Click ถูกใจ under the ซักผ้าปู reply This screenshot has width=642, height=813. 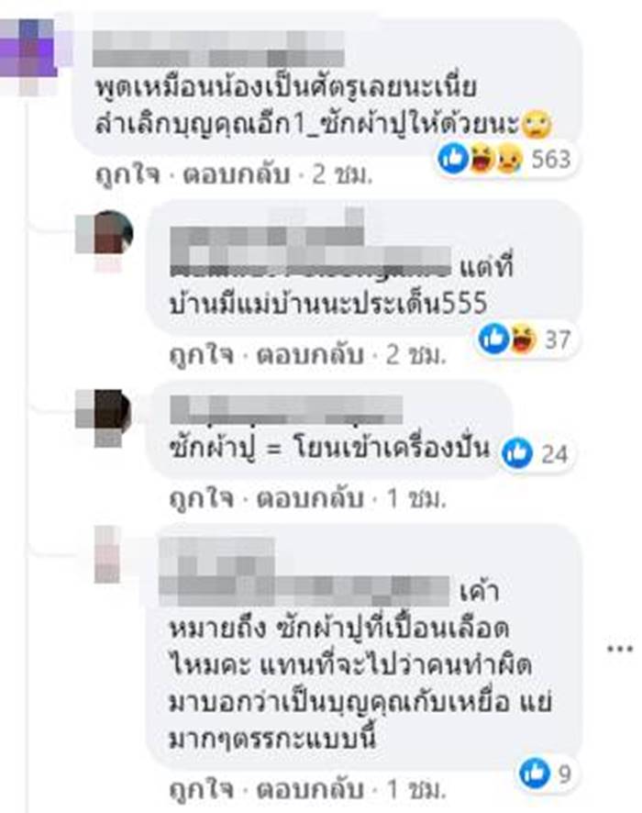(x=202, y=499)
